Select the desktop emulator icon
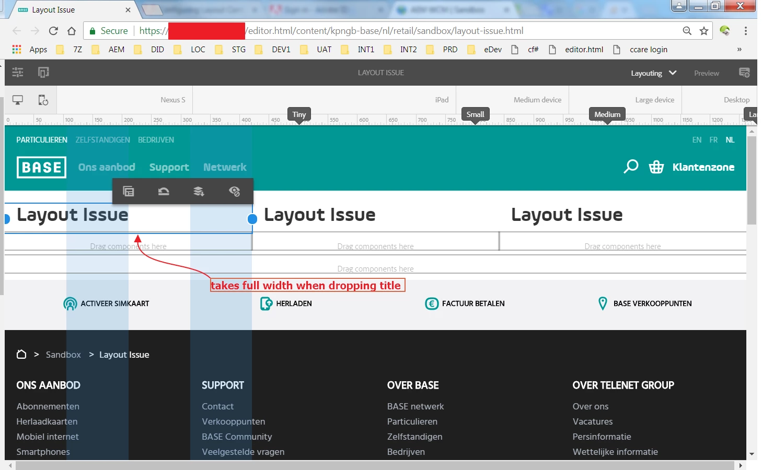762x470 pixels. (x=18, y=100)
